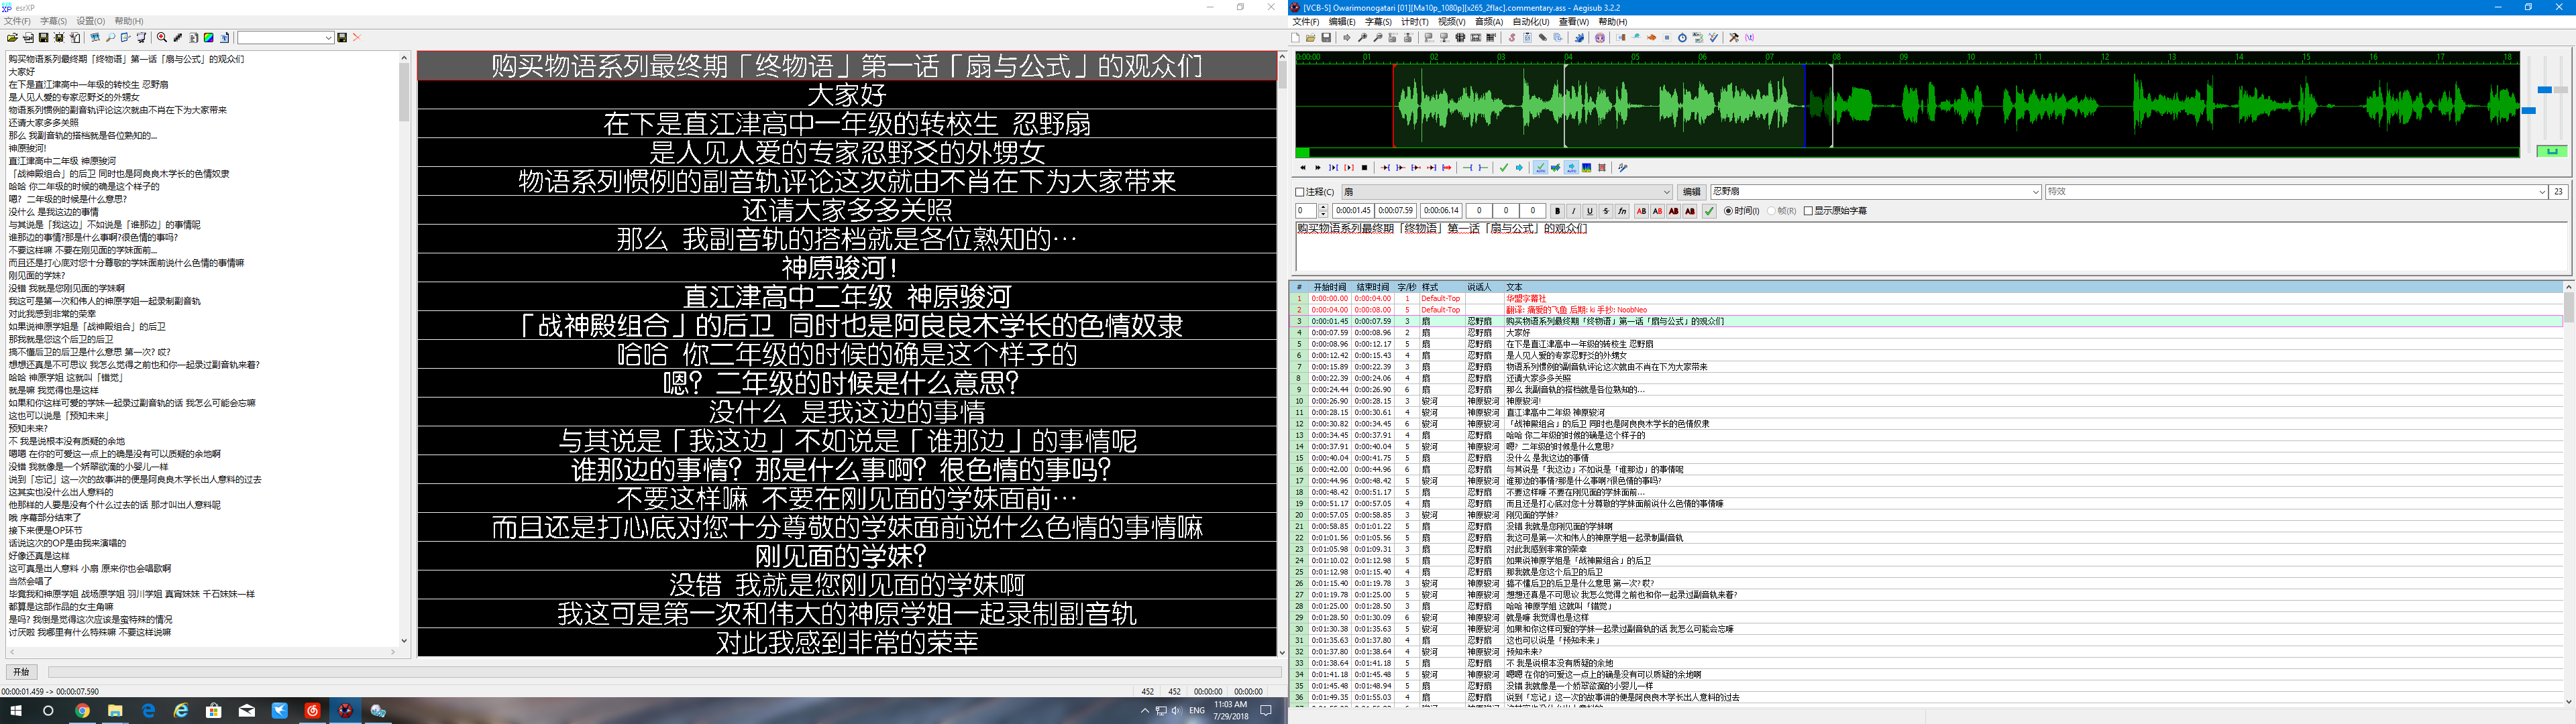Open Aegisub translation assistant character icon

[x=1600, y=38]
